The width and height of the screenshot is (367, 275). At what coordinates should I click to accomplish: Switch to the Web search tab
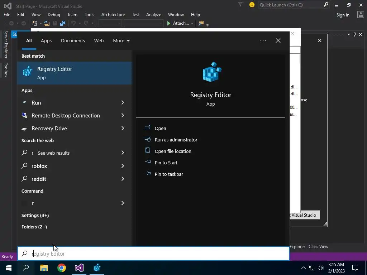pos(99,40)
